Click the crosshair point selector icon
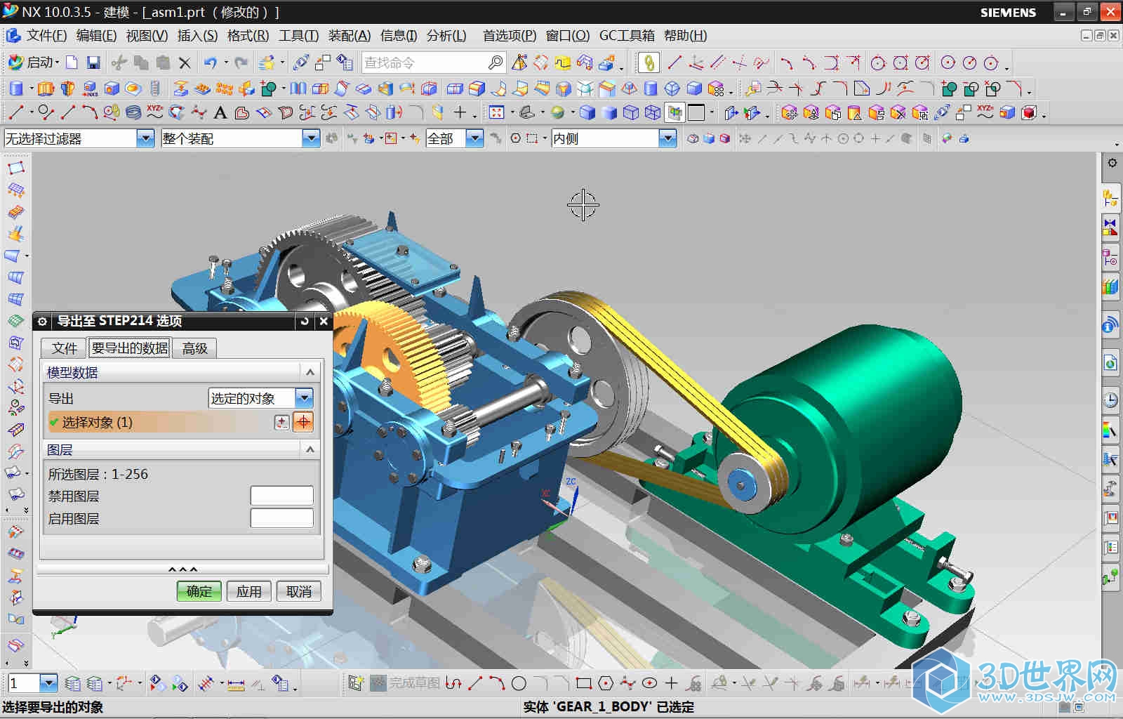This screenshot has height=719, width=1123. (x=303, y=422)
